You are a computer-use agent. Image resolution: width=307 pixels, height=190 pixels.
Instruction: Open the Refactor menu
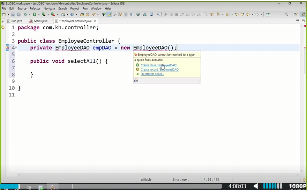(35, 8)
